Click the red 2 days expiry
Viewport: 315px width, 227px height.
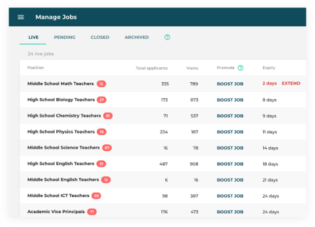tap(269, 83)
